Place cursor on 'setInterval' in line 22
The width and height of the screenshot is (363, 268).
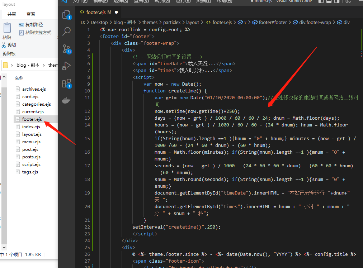point(148,227)
